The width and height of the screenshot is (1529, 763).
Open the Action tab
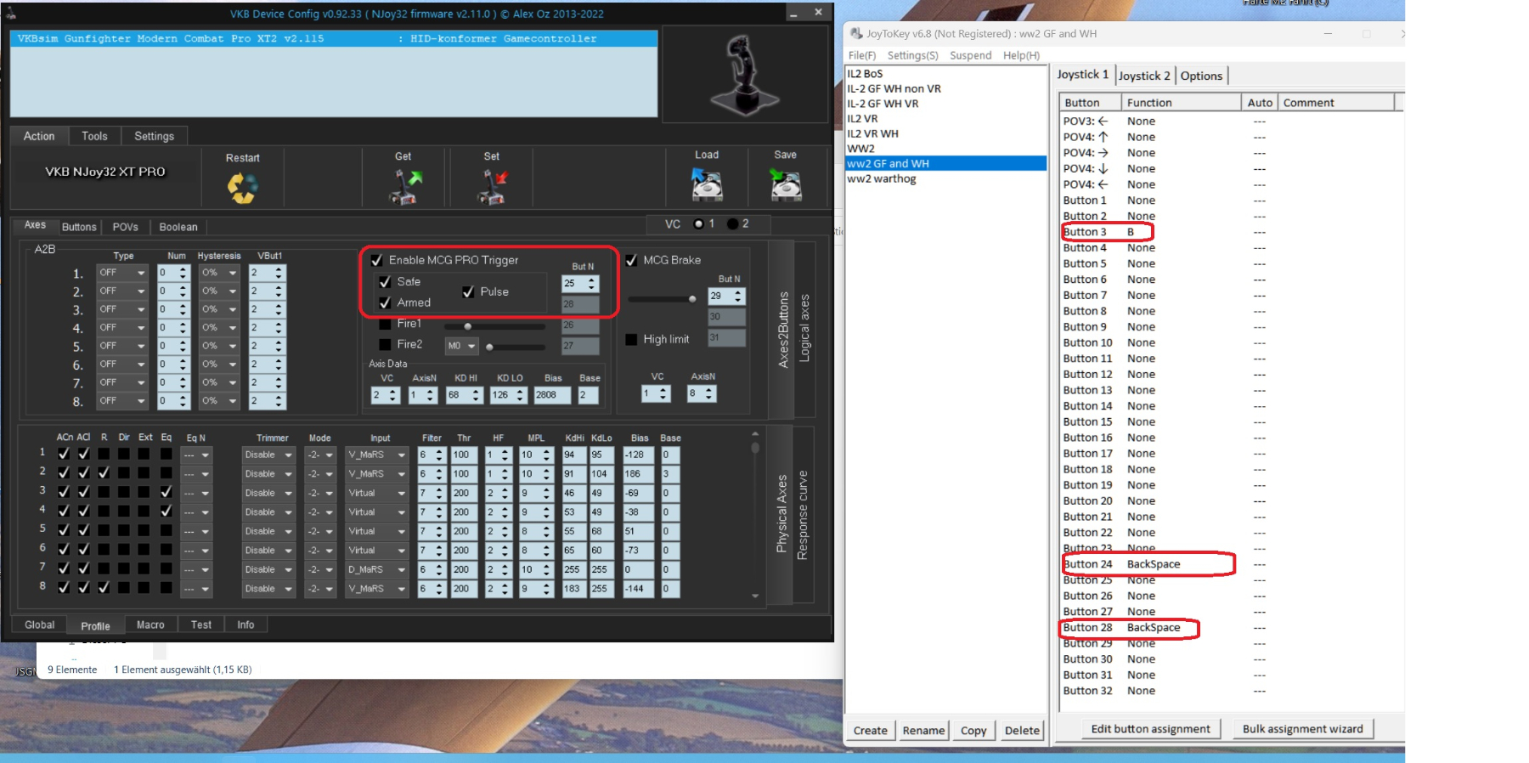[39, 136]
